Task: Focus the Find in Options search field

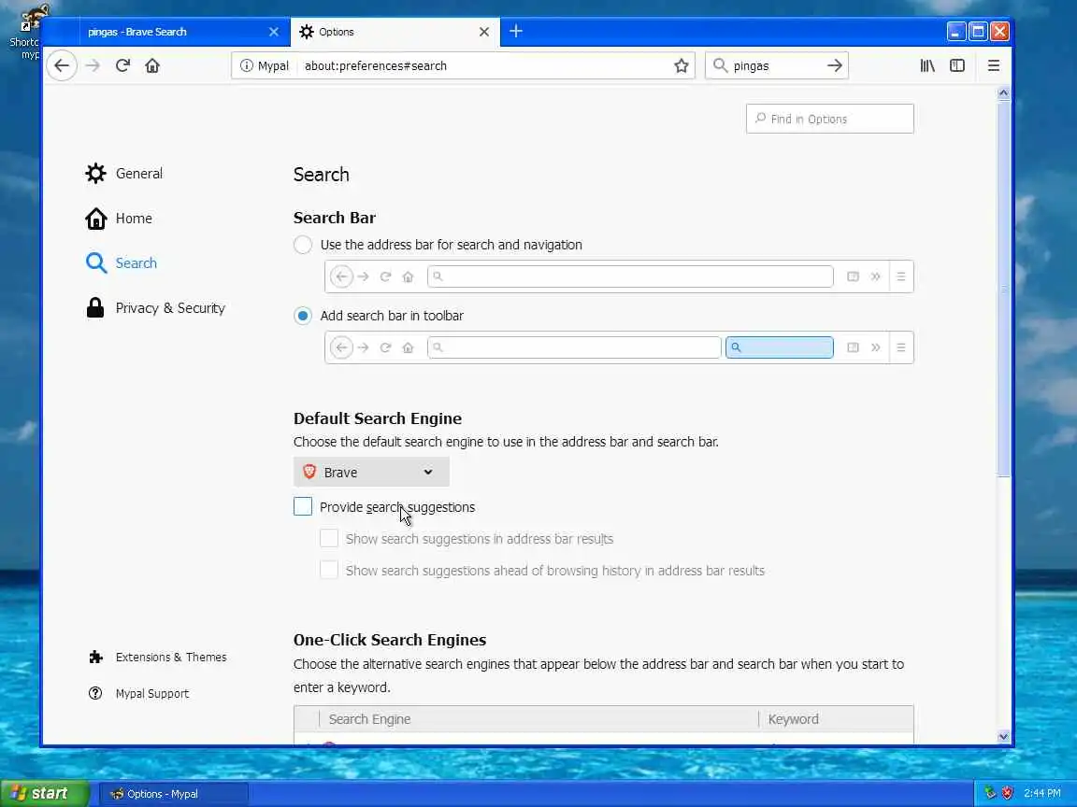Action: point(830,119)
